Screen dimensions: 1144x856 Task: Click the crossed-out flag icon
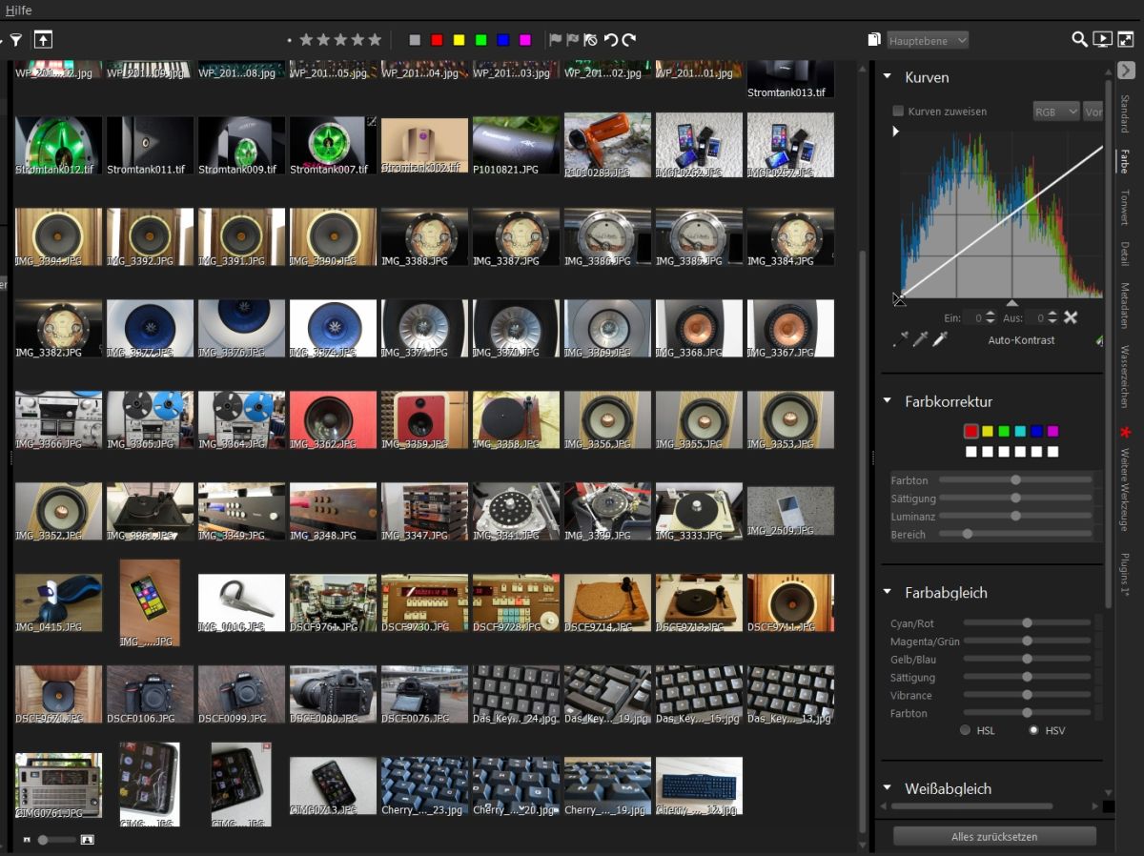tap(590, 40)
